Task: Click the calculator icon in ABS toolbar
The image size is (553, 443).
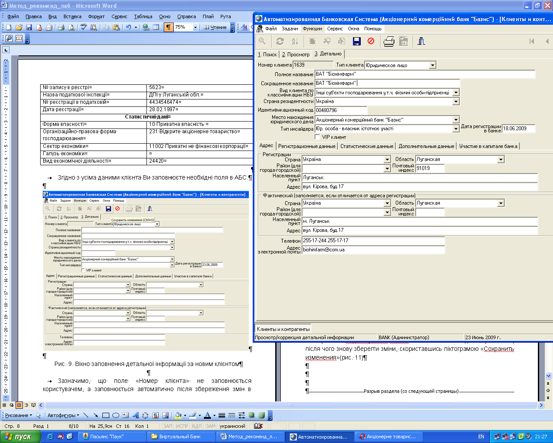Action: [404, 41]
